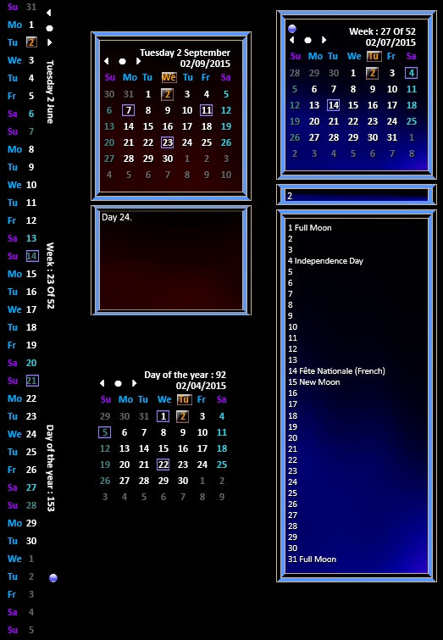Click the purple orb in July calendar
This screenshot has width=443, height=640.
coord(292,29)
